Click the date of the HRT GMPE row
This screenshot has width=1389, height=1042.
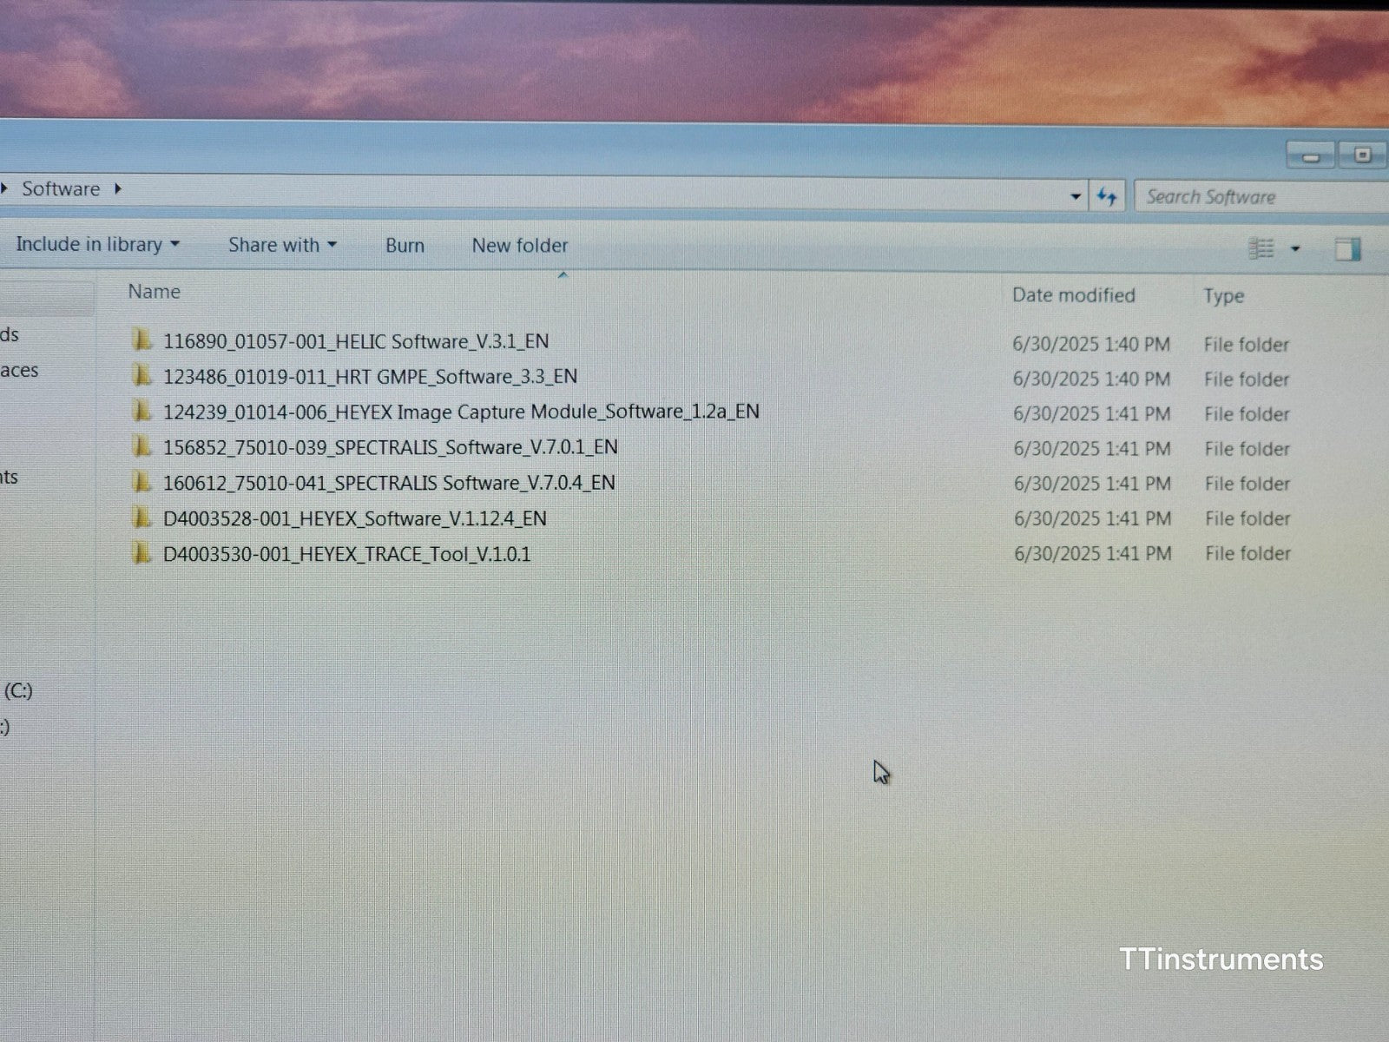point(1091,379)
